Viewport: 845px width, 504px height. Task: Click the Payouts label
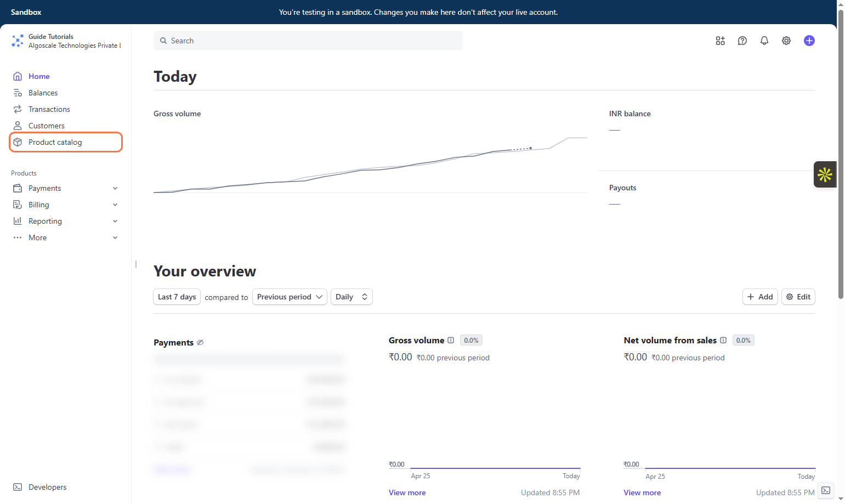click(623, 188)
